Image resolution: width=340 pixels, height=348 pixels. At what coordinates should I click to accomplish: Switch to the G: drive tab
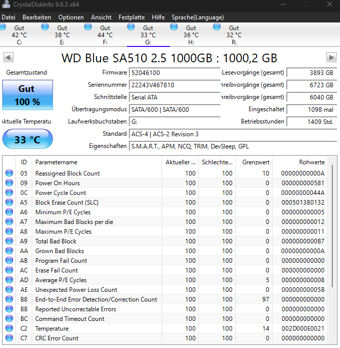tap(148, 35)
